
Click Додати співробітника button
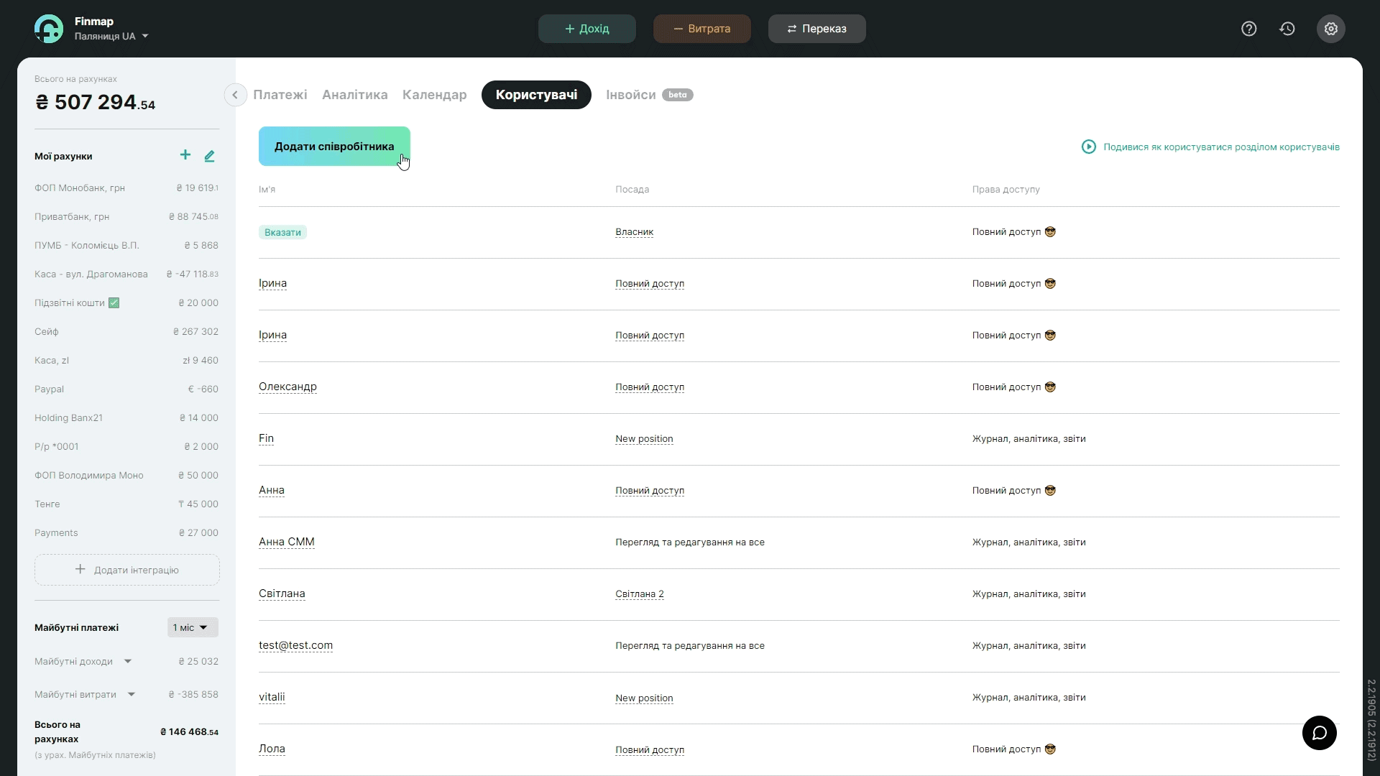click(334, 147)
